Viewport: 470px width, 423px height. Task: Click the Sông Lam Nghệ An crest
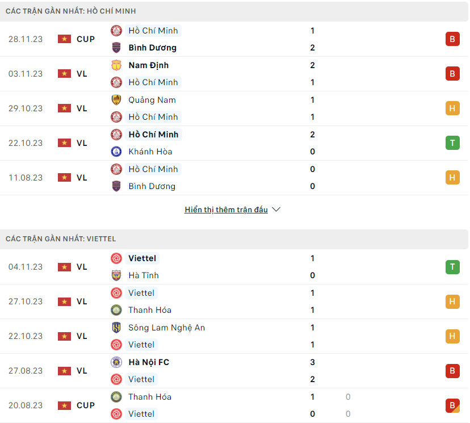tap(116, 328)
